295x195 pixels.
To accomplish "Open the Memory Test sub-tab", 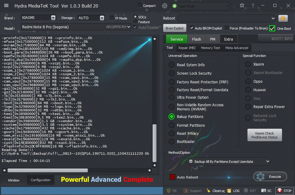I will coord(210,48).
